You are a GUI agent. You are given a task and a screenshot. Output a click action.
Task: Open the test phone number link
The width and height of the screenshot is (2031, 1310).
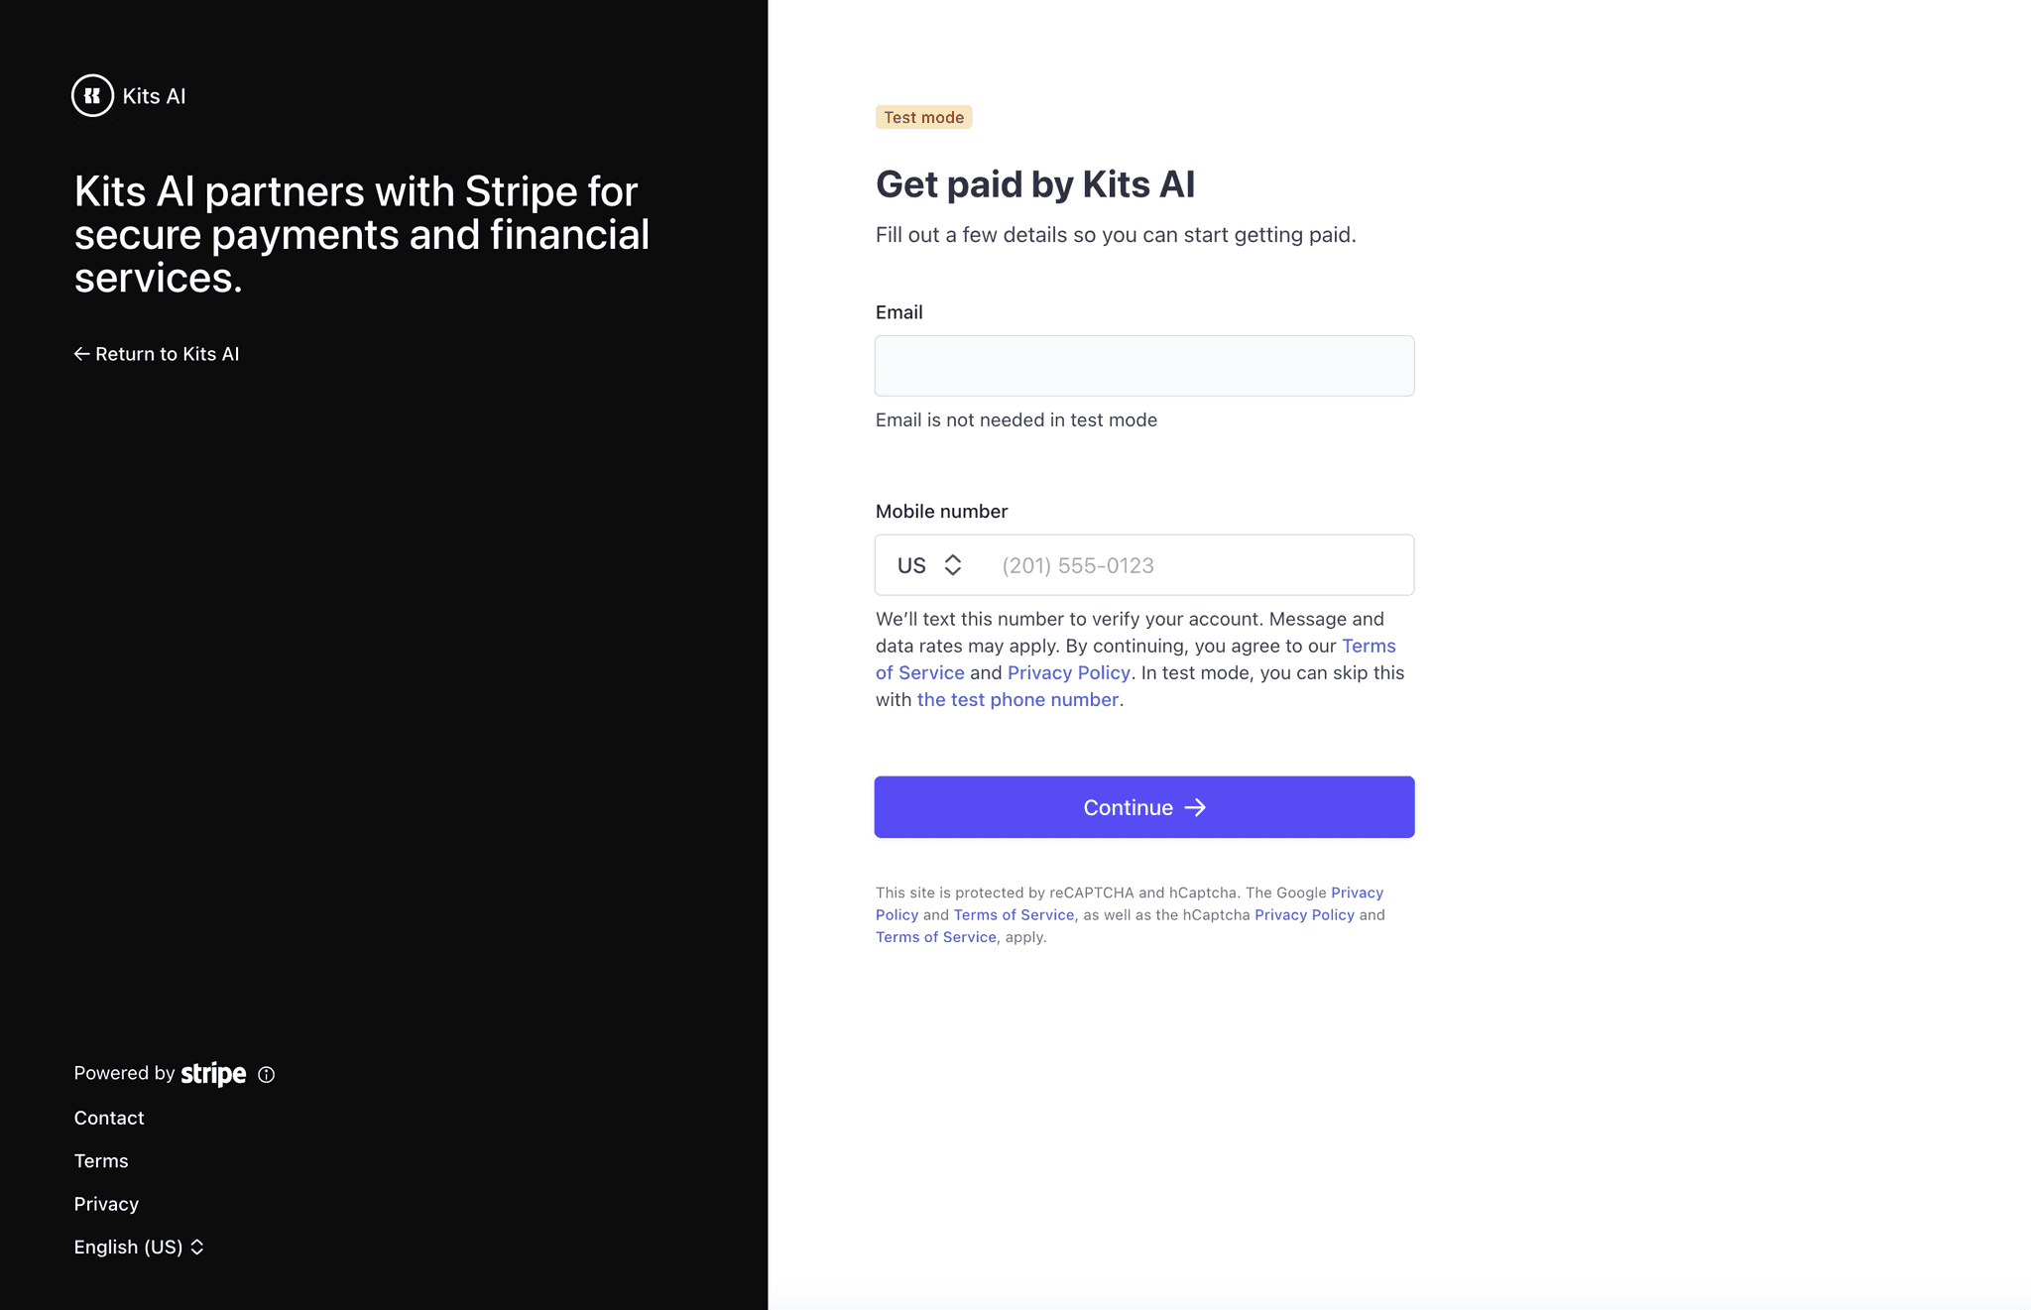[1017, 699]
